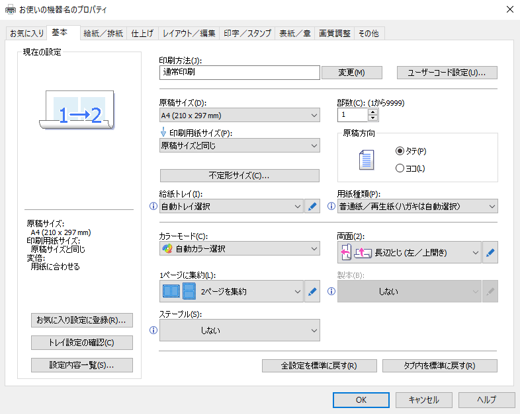
Task: Click the info icon next to ステープル
Action: click(x=153, y=330)
